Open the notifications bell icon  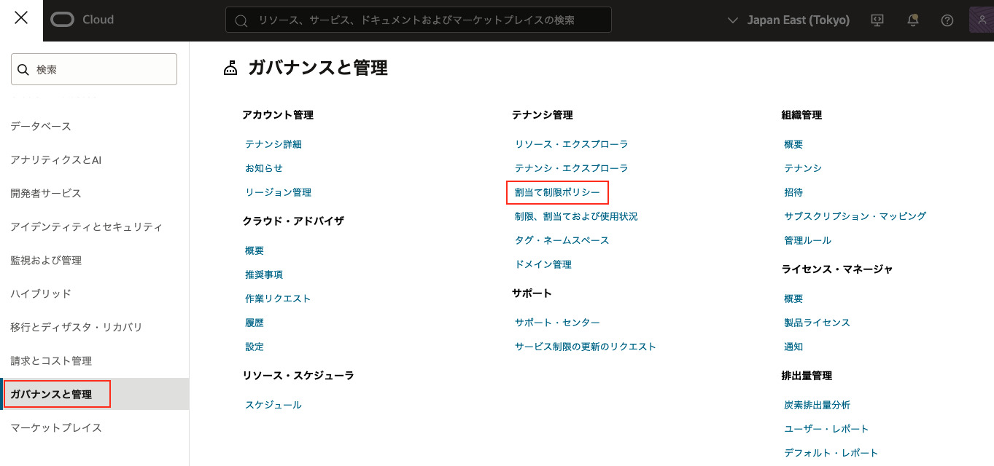pyautogui.click(x=912, y=20)
